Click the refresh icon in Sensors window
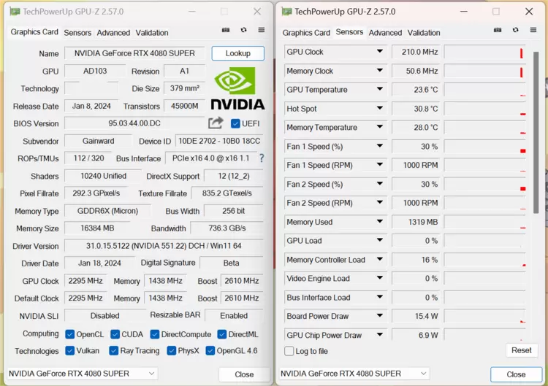 tap(515, 30)
